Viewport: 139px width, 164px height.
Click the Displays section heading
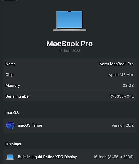click(13, 144)
